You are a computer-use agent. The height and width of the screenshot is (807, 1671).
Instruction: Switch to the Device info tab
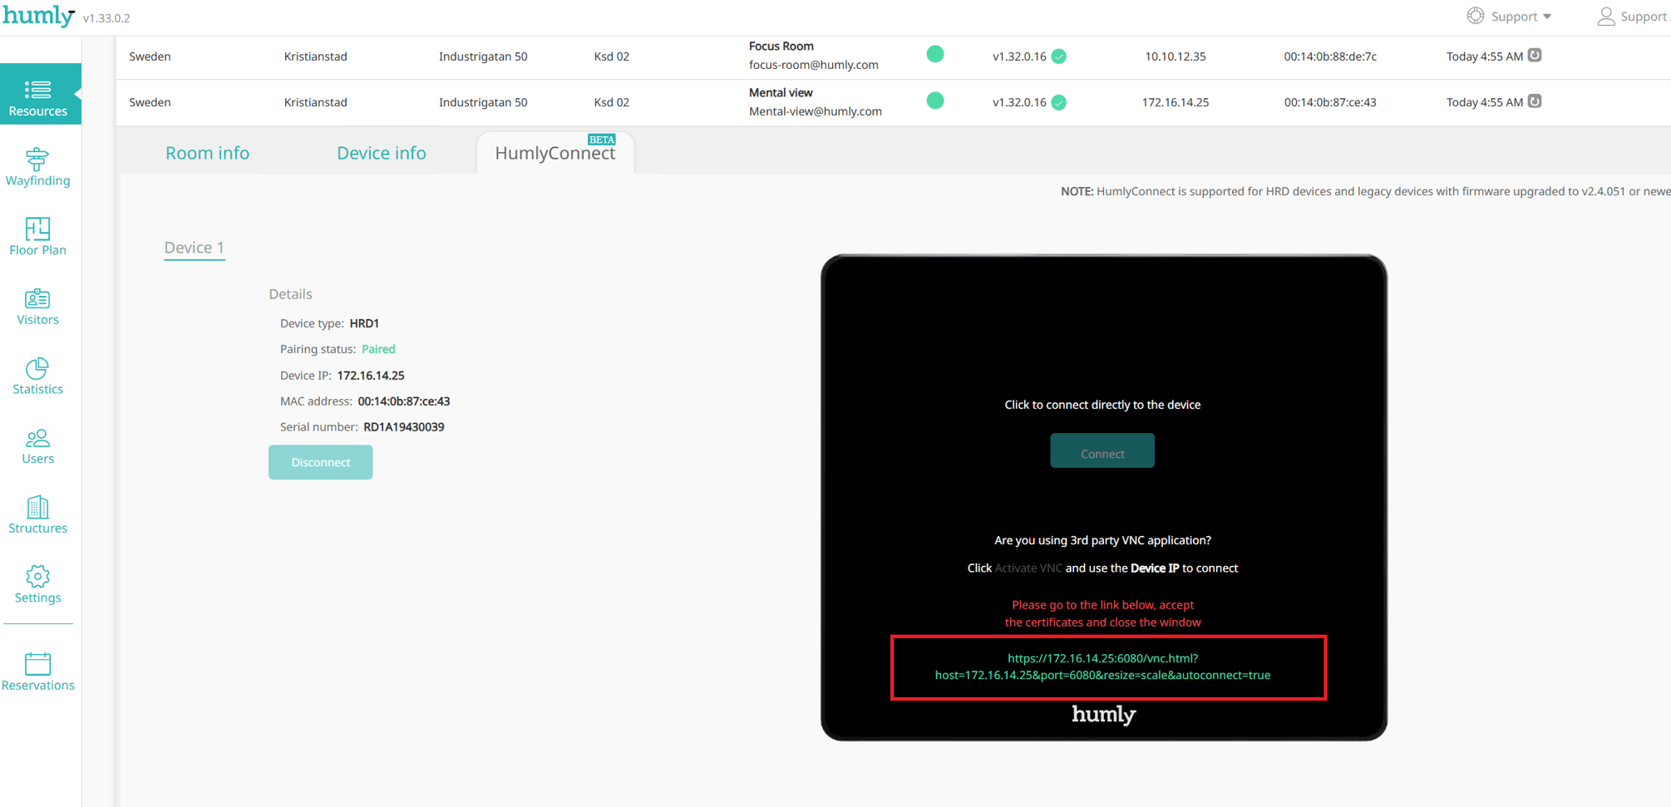[382, 153]
